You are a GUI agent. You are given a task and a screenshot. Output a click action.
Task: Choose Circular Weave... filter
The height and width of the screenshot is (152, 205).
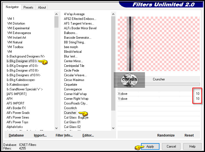pyautogui.click(x=75, y=75)
